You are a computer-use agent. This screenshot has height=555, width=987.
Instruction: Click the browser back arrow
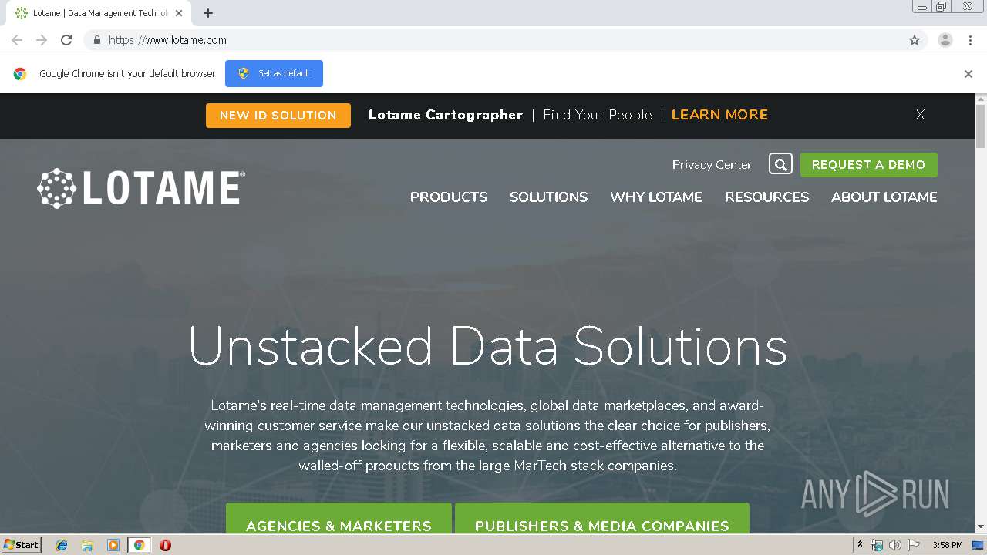[x=17, y=40]
